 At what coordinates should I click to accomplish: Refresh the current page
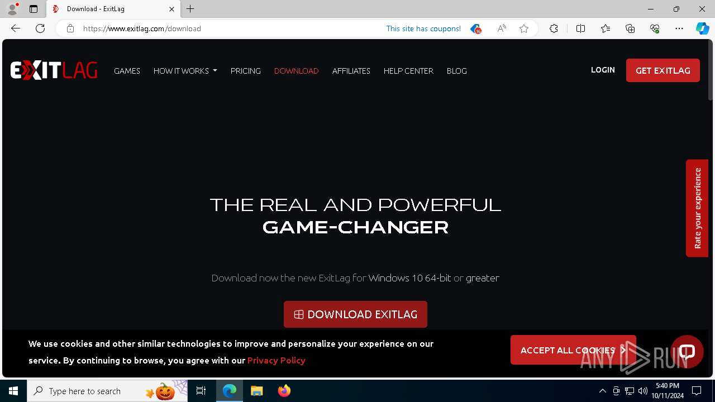(40, 28)
